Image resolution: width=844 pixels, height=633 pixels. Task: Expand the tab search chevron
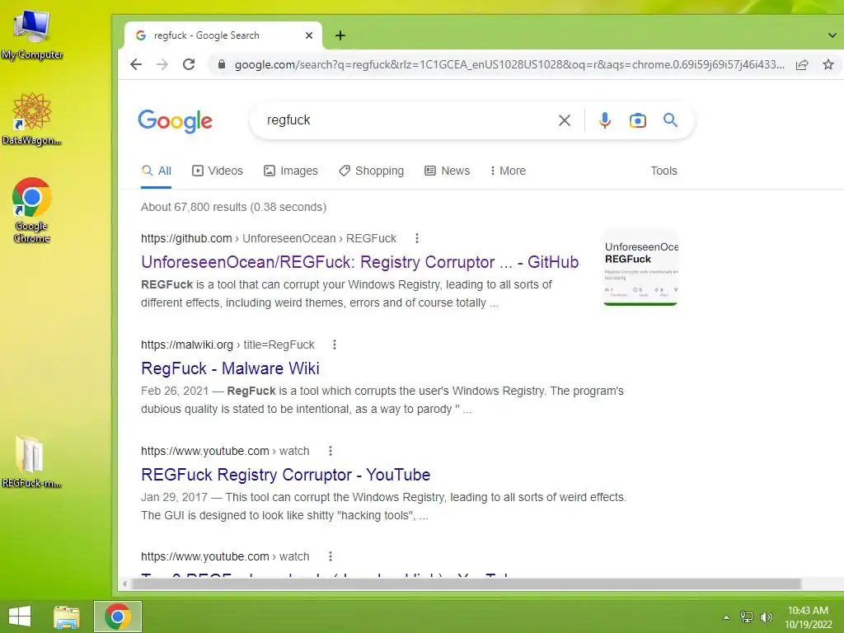click(832, 35)
